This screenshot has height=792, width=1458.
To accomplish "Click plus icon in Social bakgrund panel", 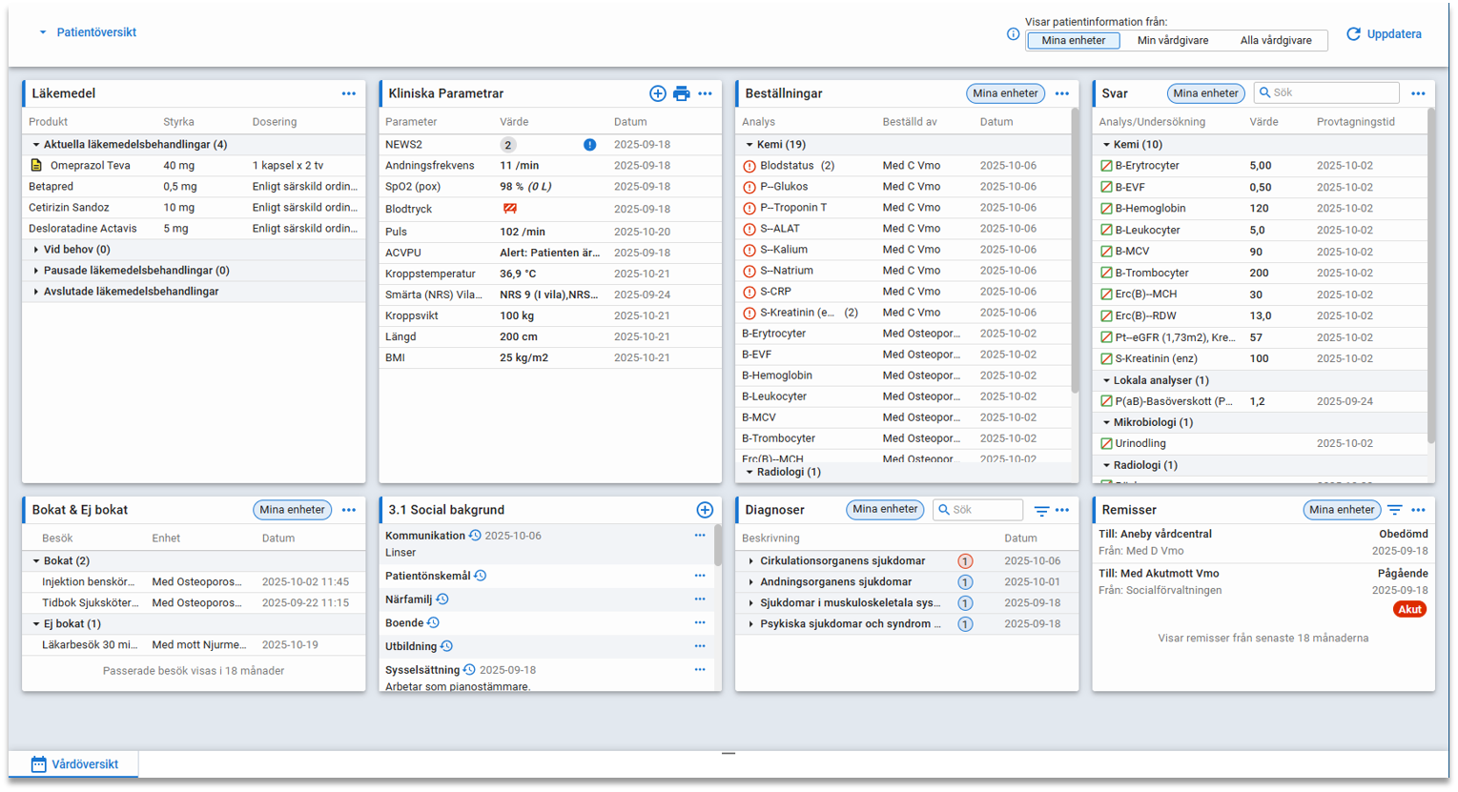I will pos(705,510).
